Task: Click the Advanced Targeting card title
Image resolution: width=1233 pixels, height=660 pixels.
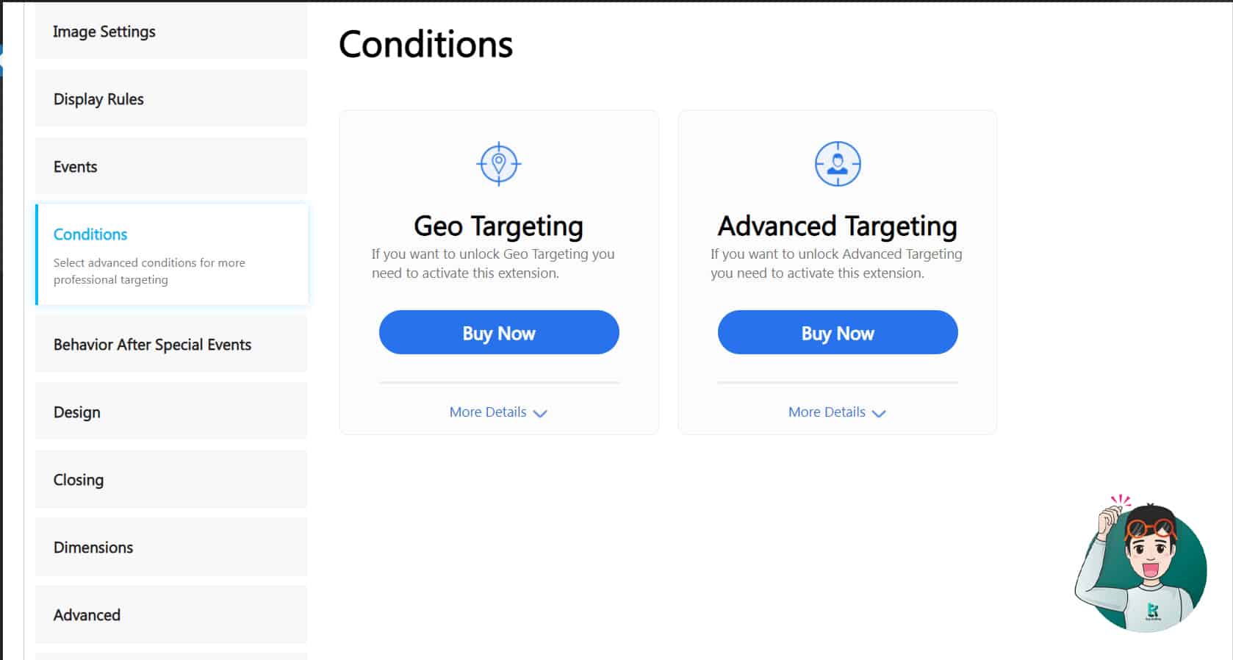Action: [x=838, y=226]
